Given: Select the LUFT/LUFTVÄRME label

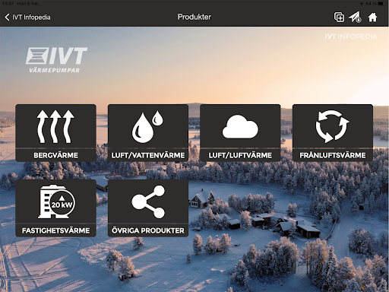Looking at the screenshot, I should point(240,155).
